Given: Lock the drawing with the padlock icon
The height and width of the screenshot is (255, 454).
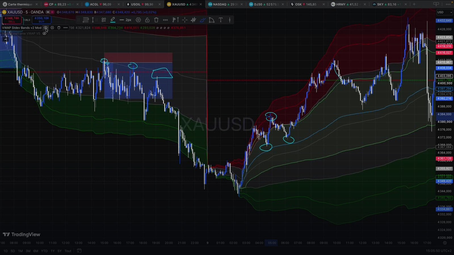Looking at the screenshot, I should (x=147, y=20).
